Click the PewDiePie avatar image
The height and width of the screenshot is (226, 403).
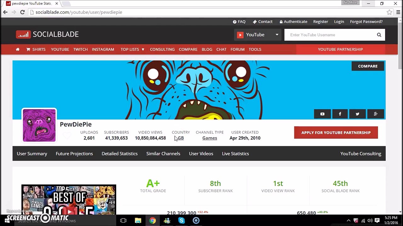click(x=39, y=125)
